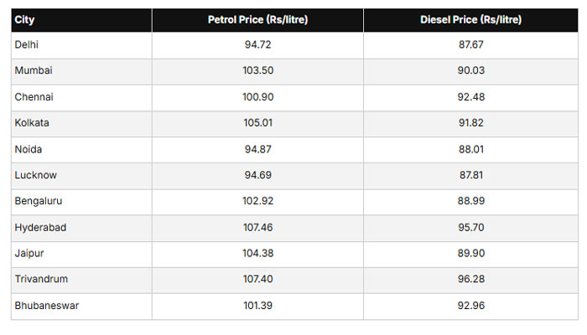Select the Kolkata city cell
Viewport: 587px width, 335px height.
30,123
